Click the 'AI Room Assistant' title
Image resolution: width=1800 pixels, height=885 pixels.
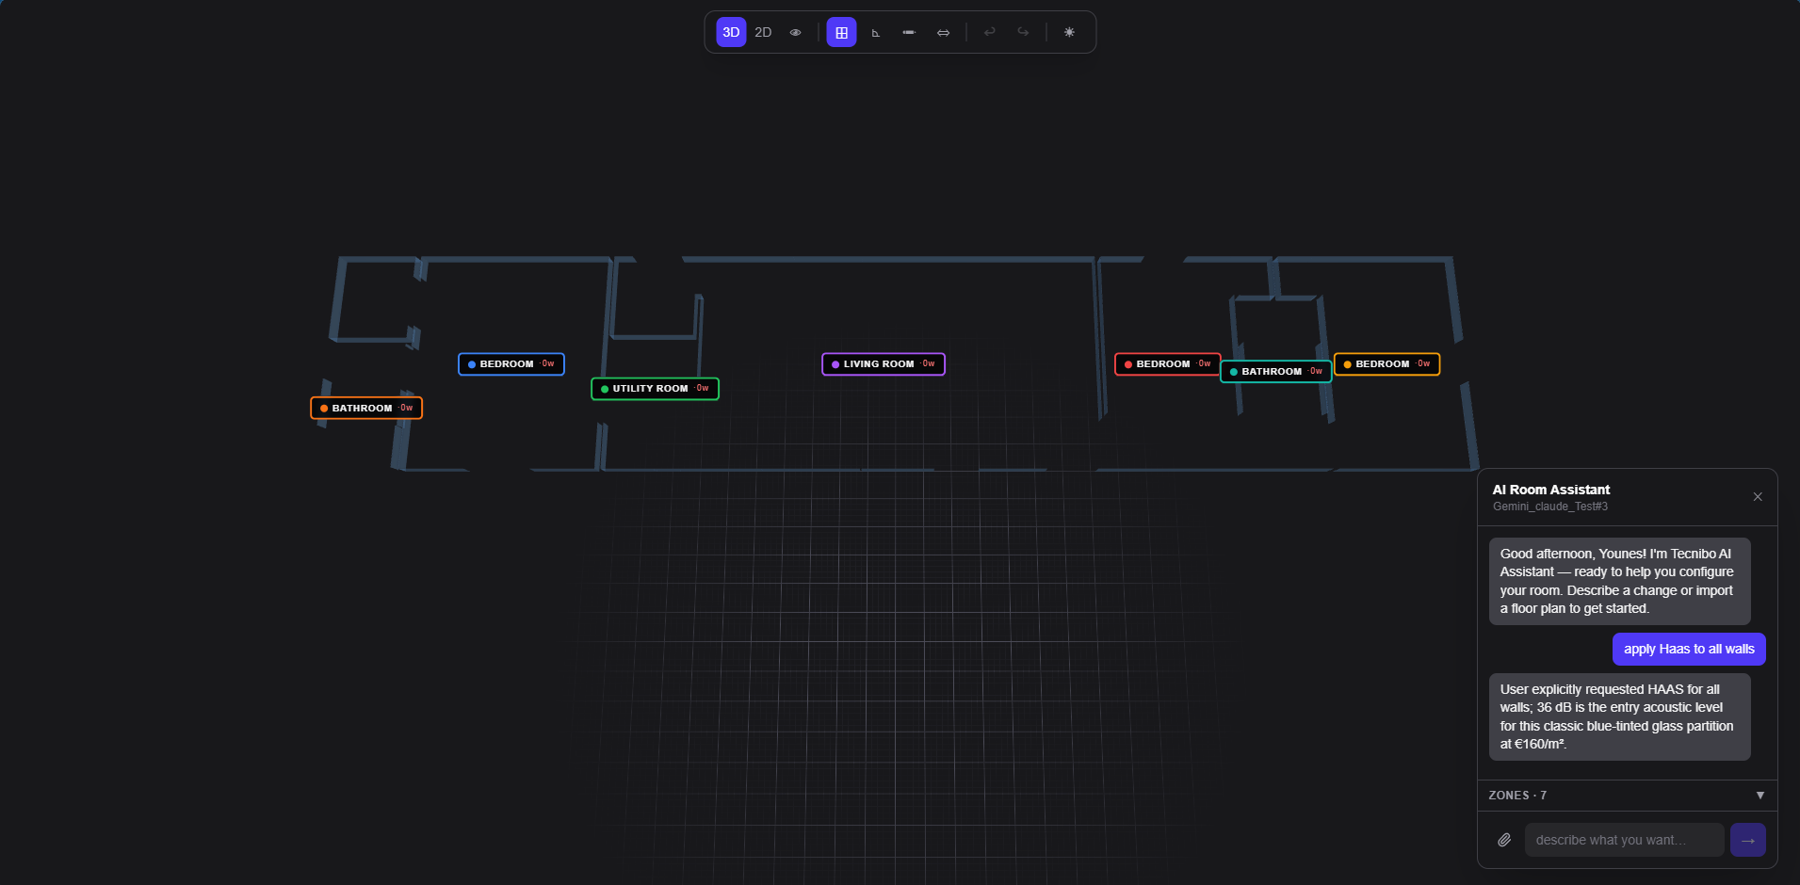tap(1551, 490)
